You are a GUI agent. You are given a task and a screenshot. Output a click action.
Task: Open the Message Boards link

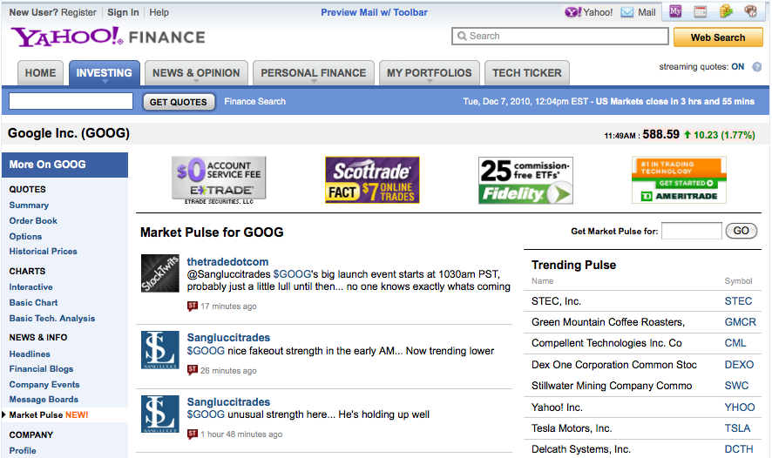tap(44, 400)
